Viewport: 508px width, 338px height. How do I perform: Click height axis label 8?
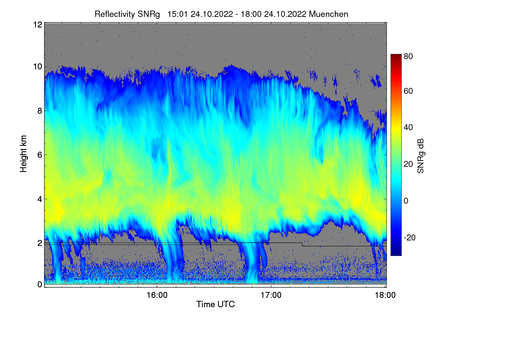click(x=39, y=111)
